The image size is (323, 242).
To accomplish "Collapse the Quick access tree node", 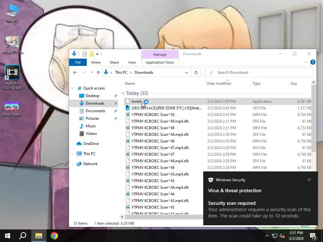I will click(73, 88).
